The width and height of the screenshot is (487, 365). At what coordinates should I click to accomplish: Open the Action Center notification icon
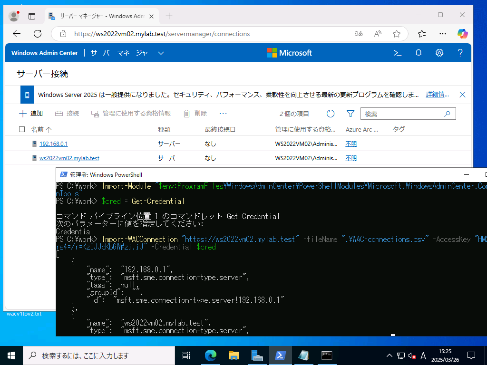[471, 355]
